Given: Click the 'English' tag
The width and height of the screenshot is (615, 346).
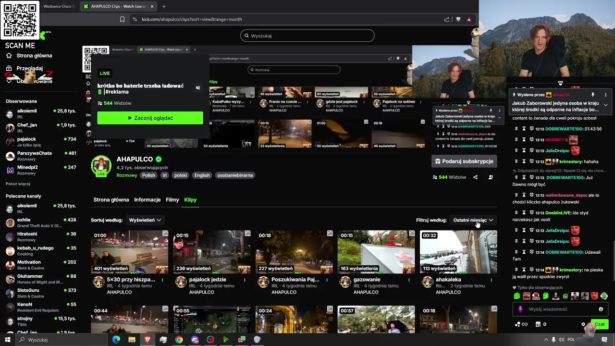Looking at the screenshot, I should (x=202, y=175).
